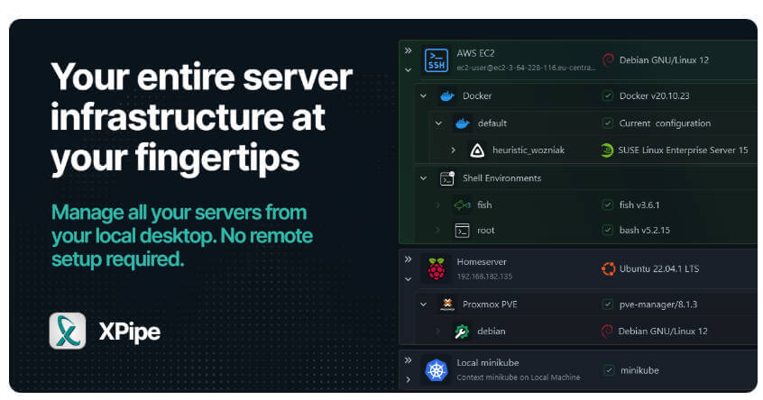Click the Your entire server infrastructure headline

coord(201,118)
